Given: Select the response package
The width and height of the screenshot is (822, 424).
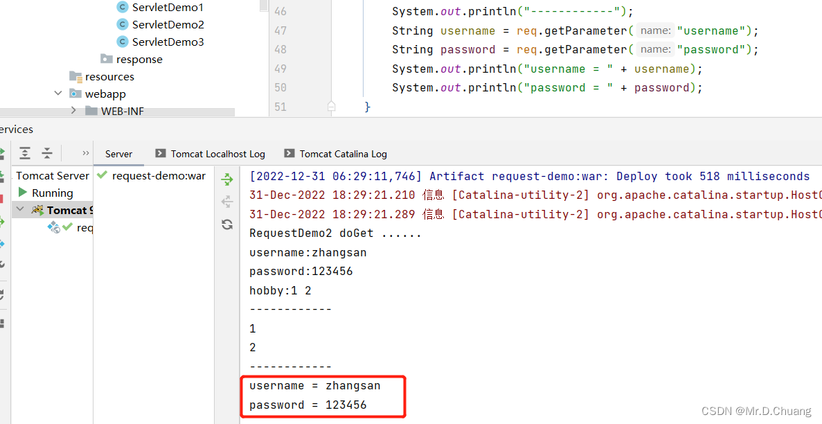Looking at the screenshot, I should (x=139, y=59).
